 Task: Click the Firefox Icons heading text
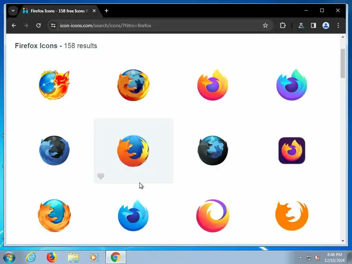[x=36, y=46]
